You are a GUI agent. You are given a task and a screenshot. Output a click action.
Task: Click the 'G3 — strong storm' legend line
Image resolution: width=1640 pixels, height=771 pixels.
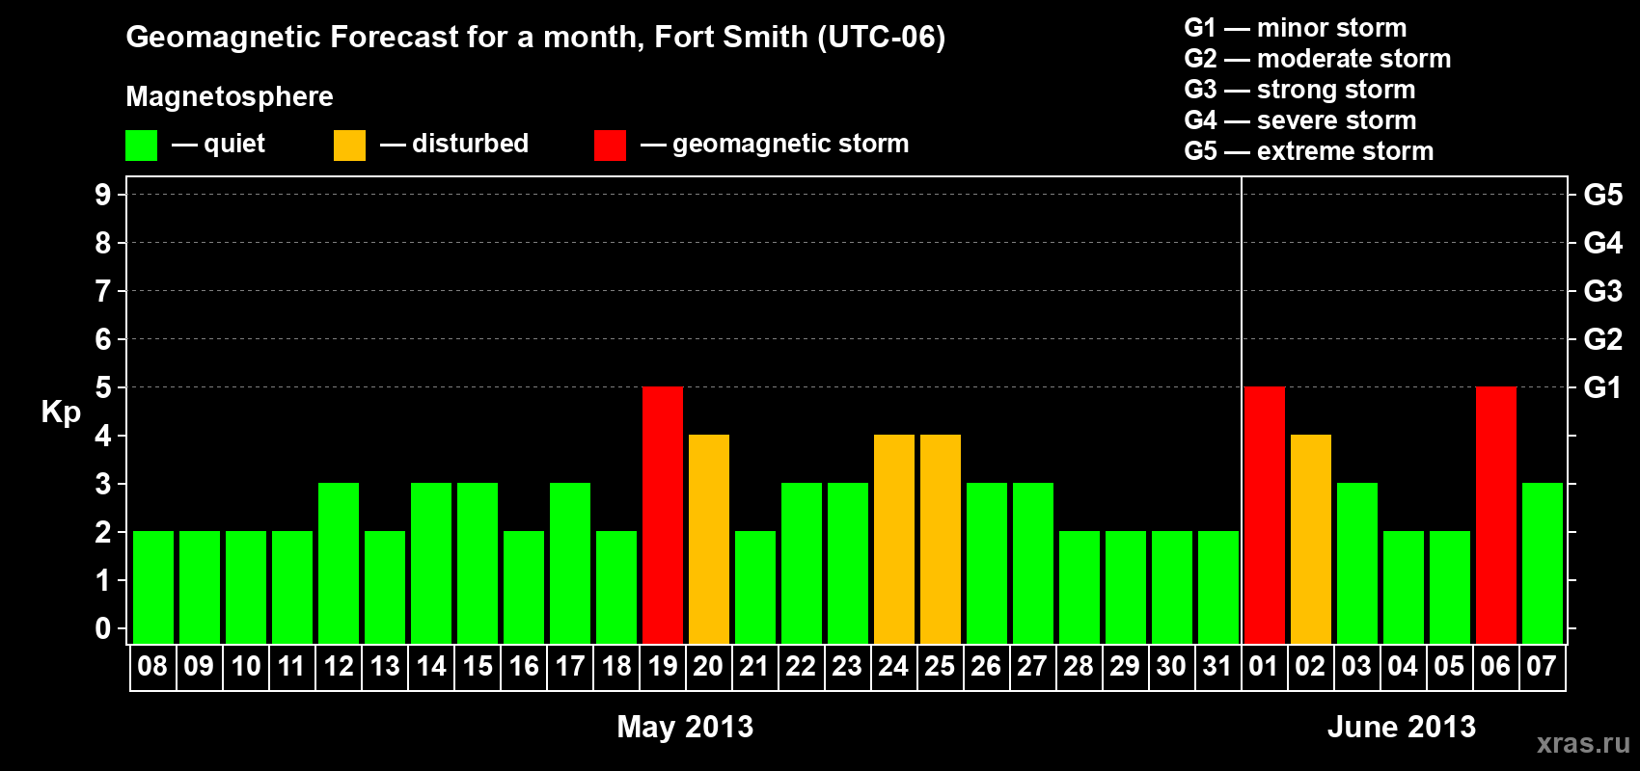point(1299,90)
